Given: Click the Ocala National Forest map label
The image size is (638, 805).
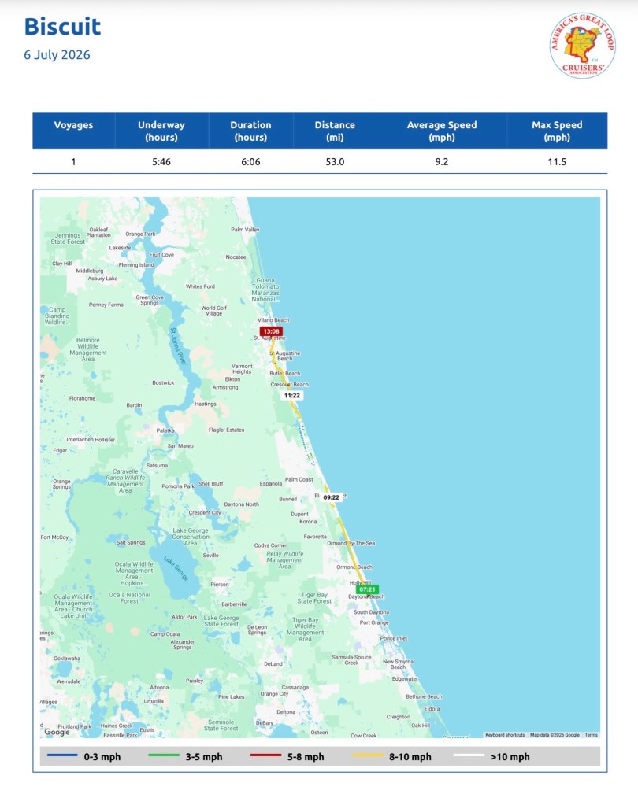Looking at the screenshot, I should click(x=129, y=598).
